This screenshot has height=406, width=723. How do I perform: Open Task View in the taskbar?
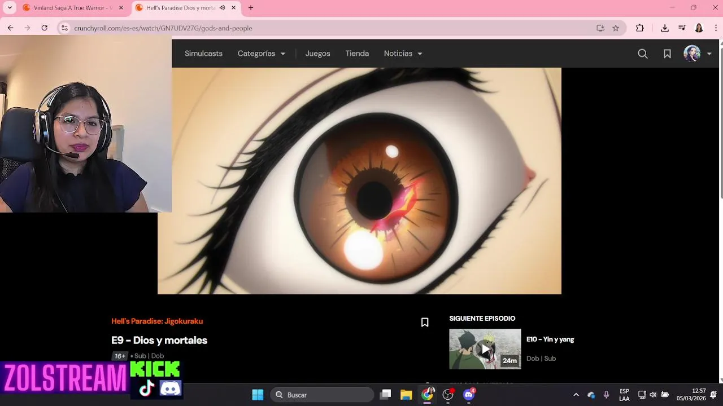[385, 395]
